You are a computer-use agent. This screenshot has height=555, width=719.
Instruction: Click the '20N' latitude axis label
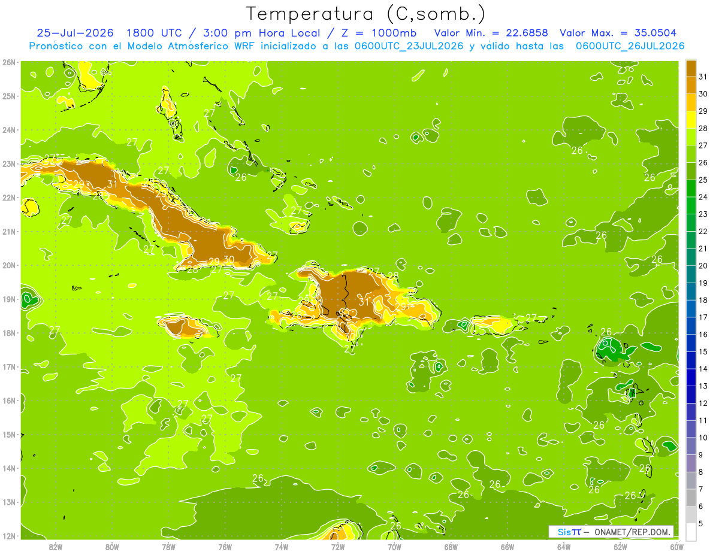tap(9, 265)
